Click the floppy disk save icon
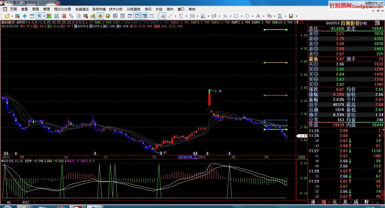Viewport: 385px width, 208px height. (291, 16)
